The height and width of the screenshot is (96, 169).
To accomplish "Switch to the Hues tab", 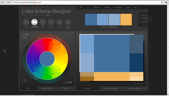I will [29, 88].
